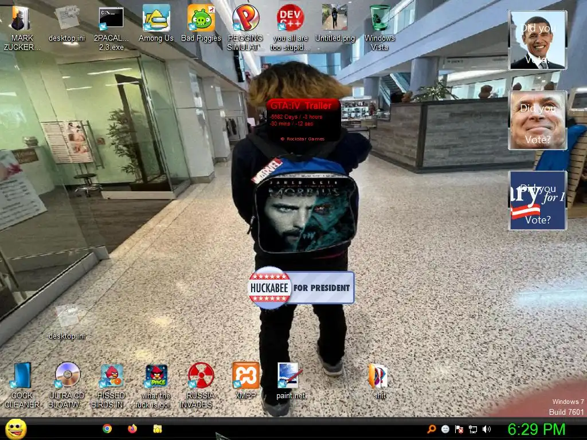
Task: Launch the PISSED BIRDS IN... shortcut
Action: 112,375
